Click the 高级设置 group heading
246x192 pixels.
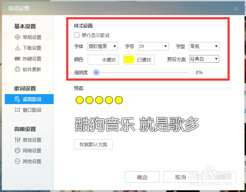pyautogui.click(x=25, y=129)
